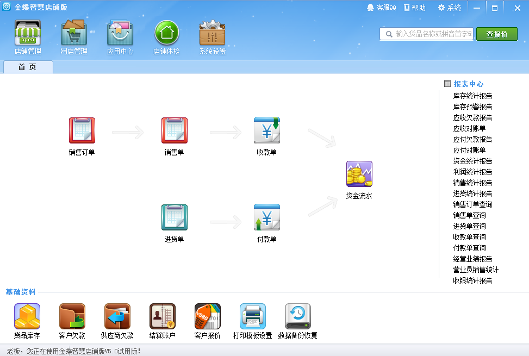The image size is (529, 356).
Task: Open the 进货单 purchase slip icon
Action: click(x=175, y=217)
